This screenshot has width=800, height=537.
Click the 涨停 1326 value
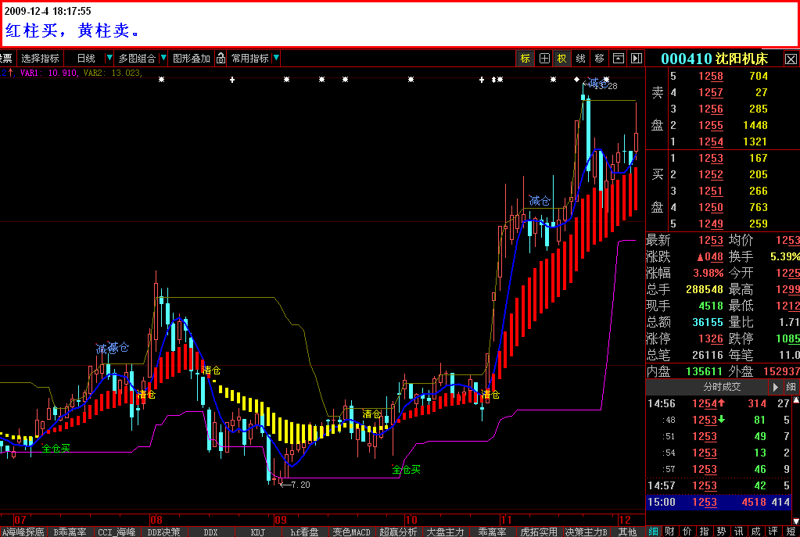point(711,338)
